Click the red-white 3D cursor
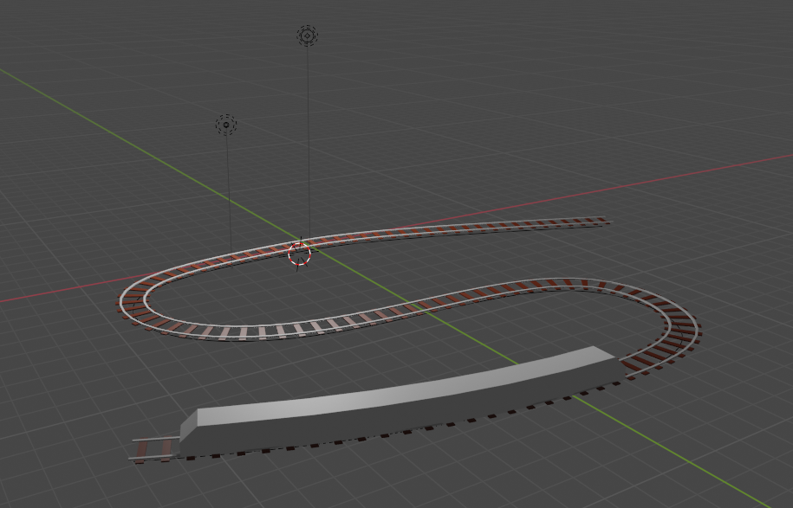 click(299, 254)
